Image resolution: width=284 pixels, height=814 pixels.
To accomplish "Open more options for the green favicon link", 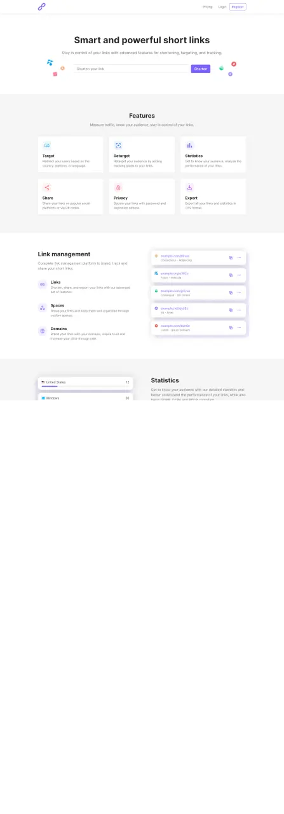I will coord(239,293).
